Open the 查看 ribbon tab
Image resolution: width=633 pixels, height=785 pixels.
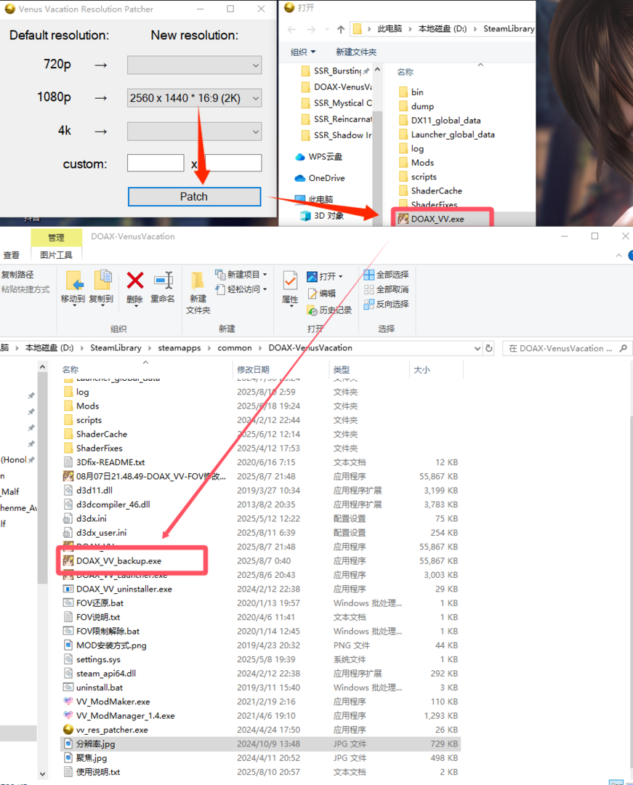coord(11,255)
